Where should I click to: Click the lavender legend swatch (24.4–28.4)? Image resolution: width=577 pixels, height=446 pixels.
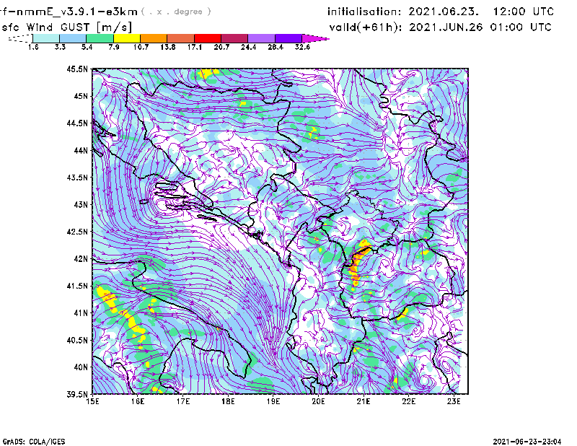262,38
